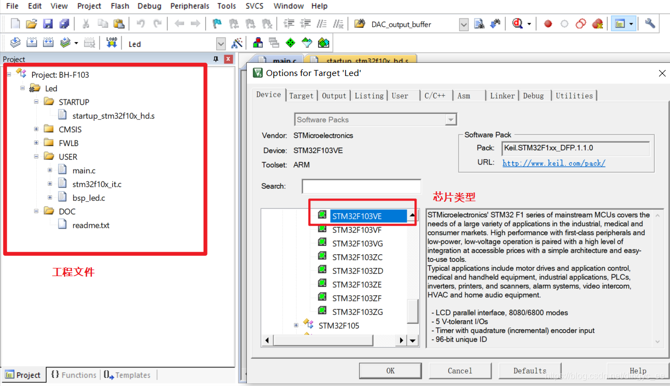Expand the FWLB folder
This screenshot has width=670, height=386.
36,143
